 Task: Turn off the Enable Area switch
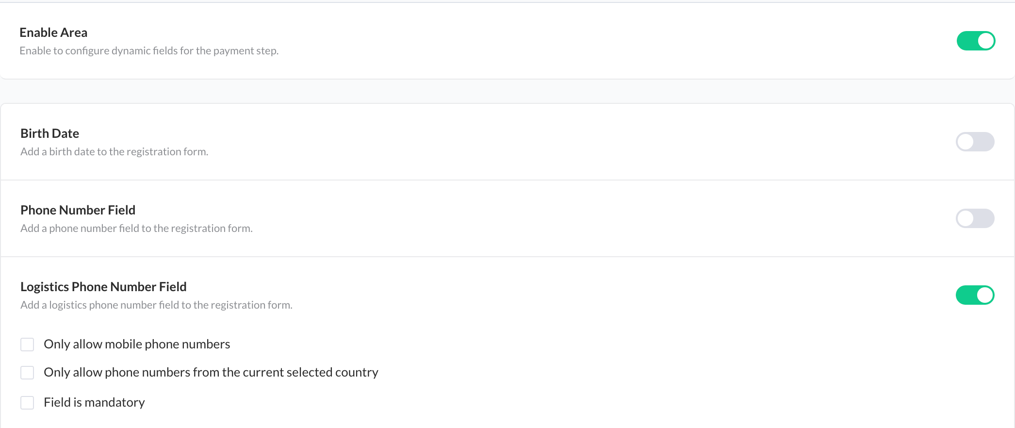(976, 41)
